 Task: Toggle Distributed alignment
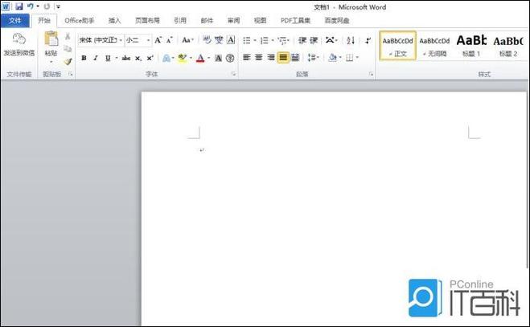[295, 58]
